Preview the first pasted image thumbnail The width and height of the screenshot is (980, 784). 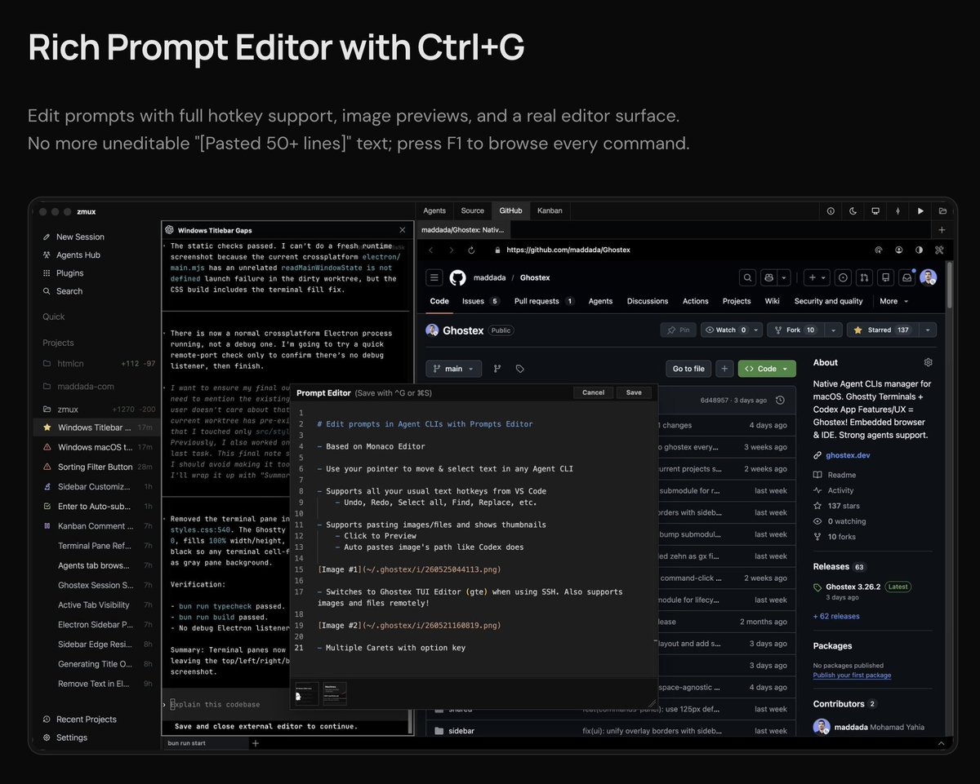coord(307,694)
